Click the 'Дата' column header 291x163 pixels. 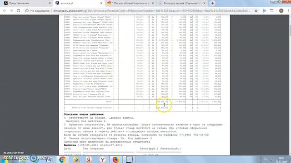67,149
